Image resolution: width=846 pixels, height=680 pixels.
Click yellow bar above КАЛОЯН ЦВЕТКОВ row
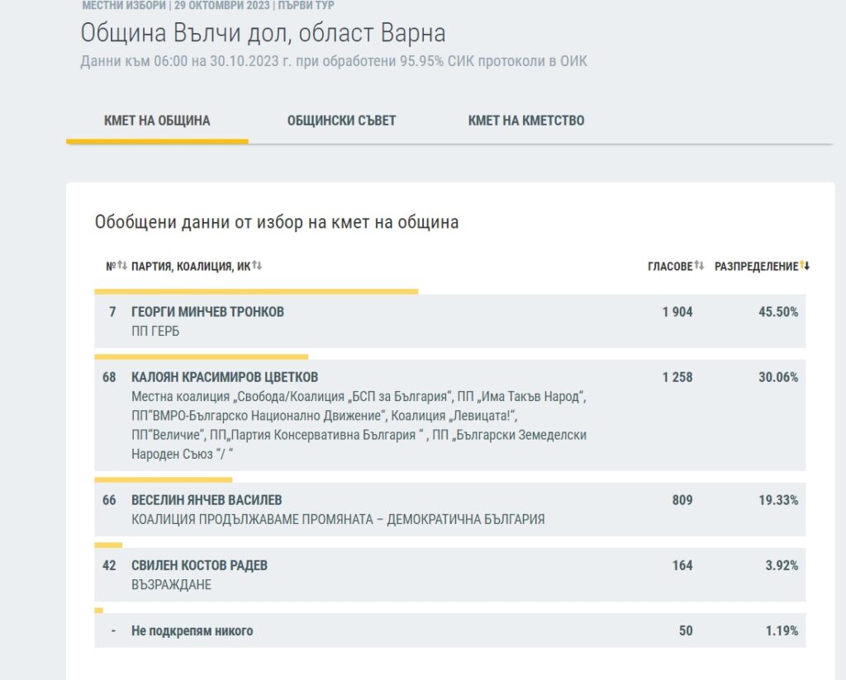pos(201,357)
